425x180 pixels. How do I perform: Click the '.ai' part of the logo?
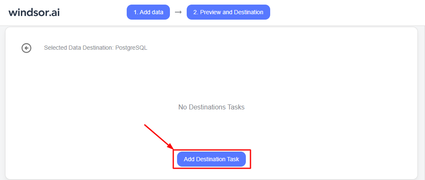(x=54, y=12)
